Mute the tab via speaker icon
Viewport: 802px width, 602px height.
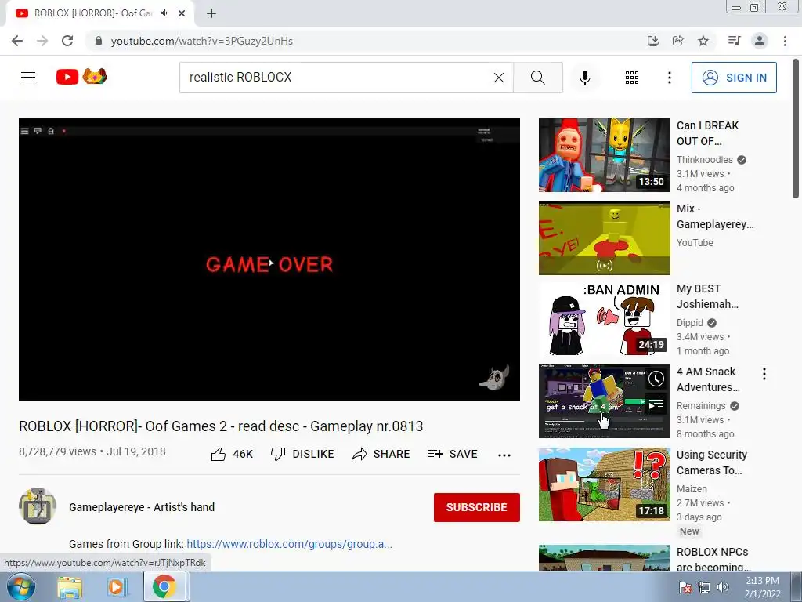tap(164, 13)
